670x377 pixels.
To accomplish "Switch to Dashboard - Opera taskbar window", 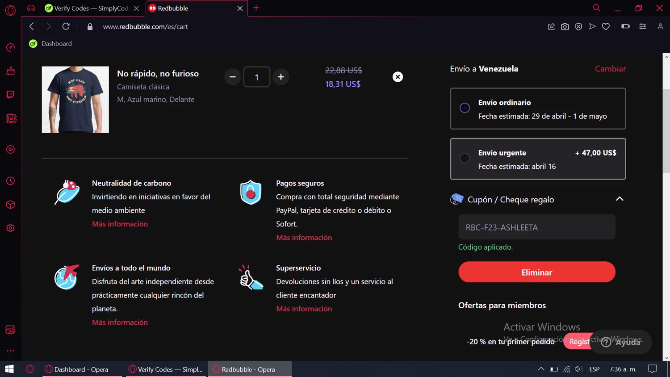I will 82,369.
